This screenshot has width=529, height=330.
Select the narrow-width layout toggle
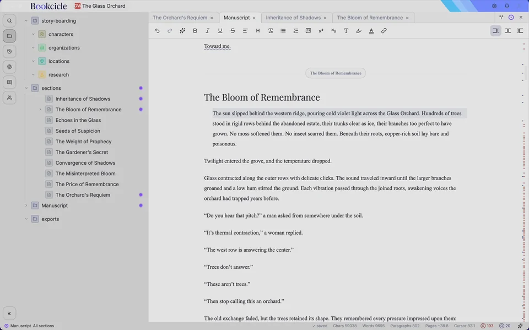tap(495, 31)
